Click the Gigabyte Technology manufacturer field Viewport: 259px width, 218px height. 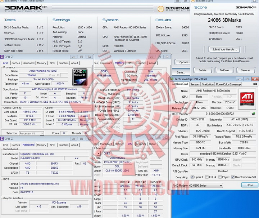pos(54,154)
